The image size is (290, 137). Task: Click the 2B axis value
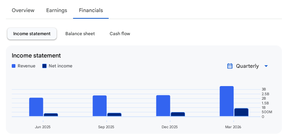pyautogui.click(x=264, y=99)
